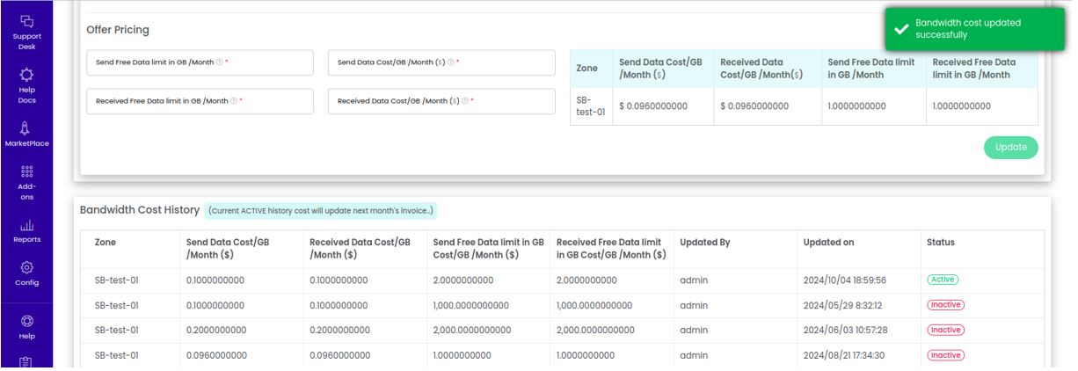This screenshot has height=371, width=1078.
Task: Click the Offer Pricing heading
Action: (x=118, y=30)
